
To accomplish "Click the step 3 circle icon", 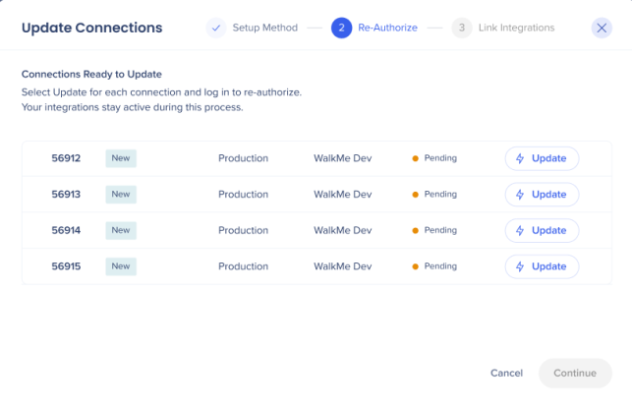I will click(462, 28).
